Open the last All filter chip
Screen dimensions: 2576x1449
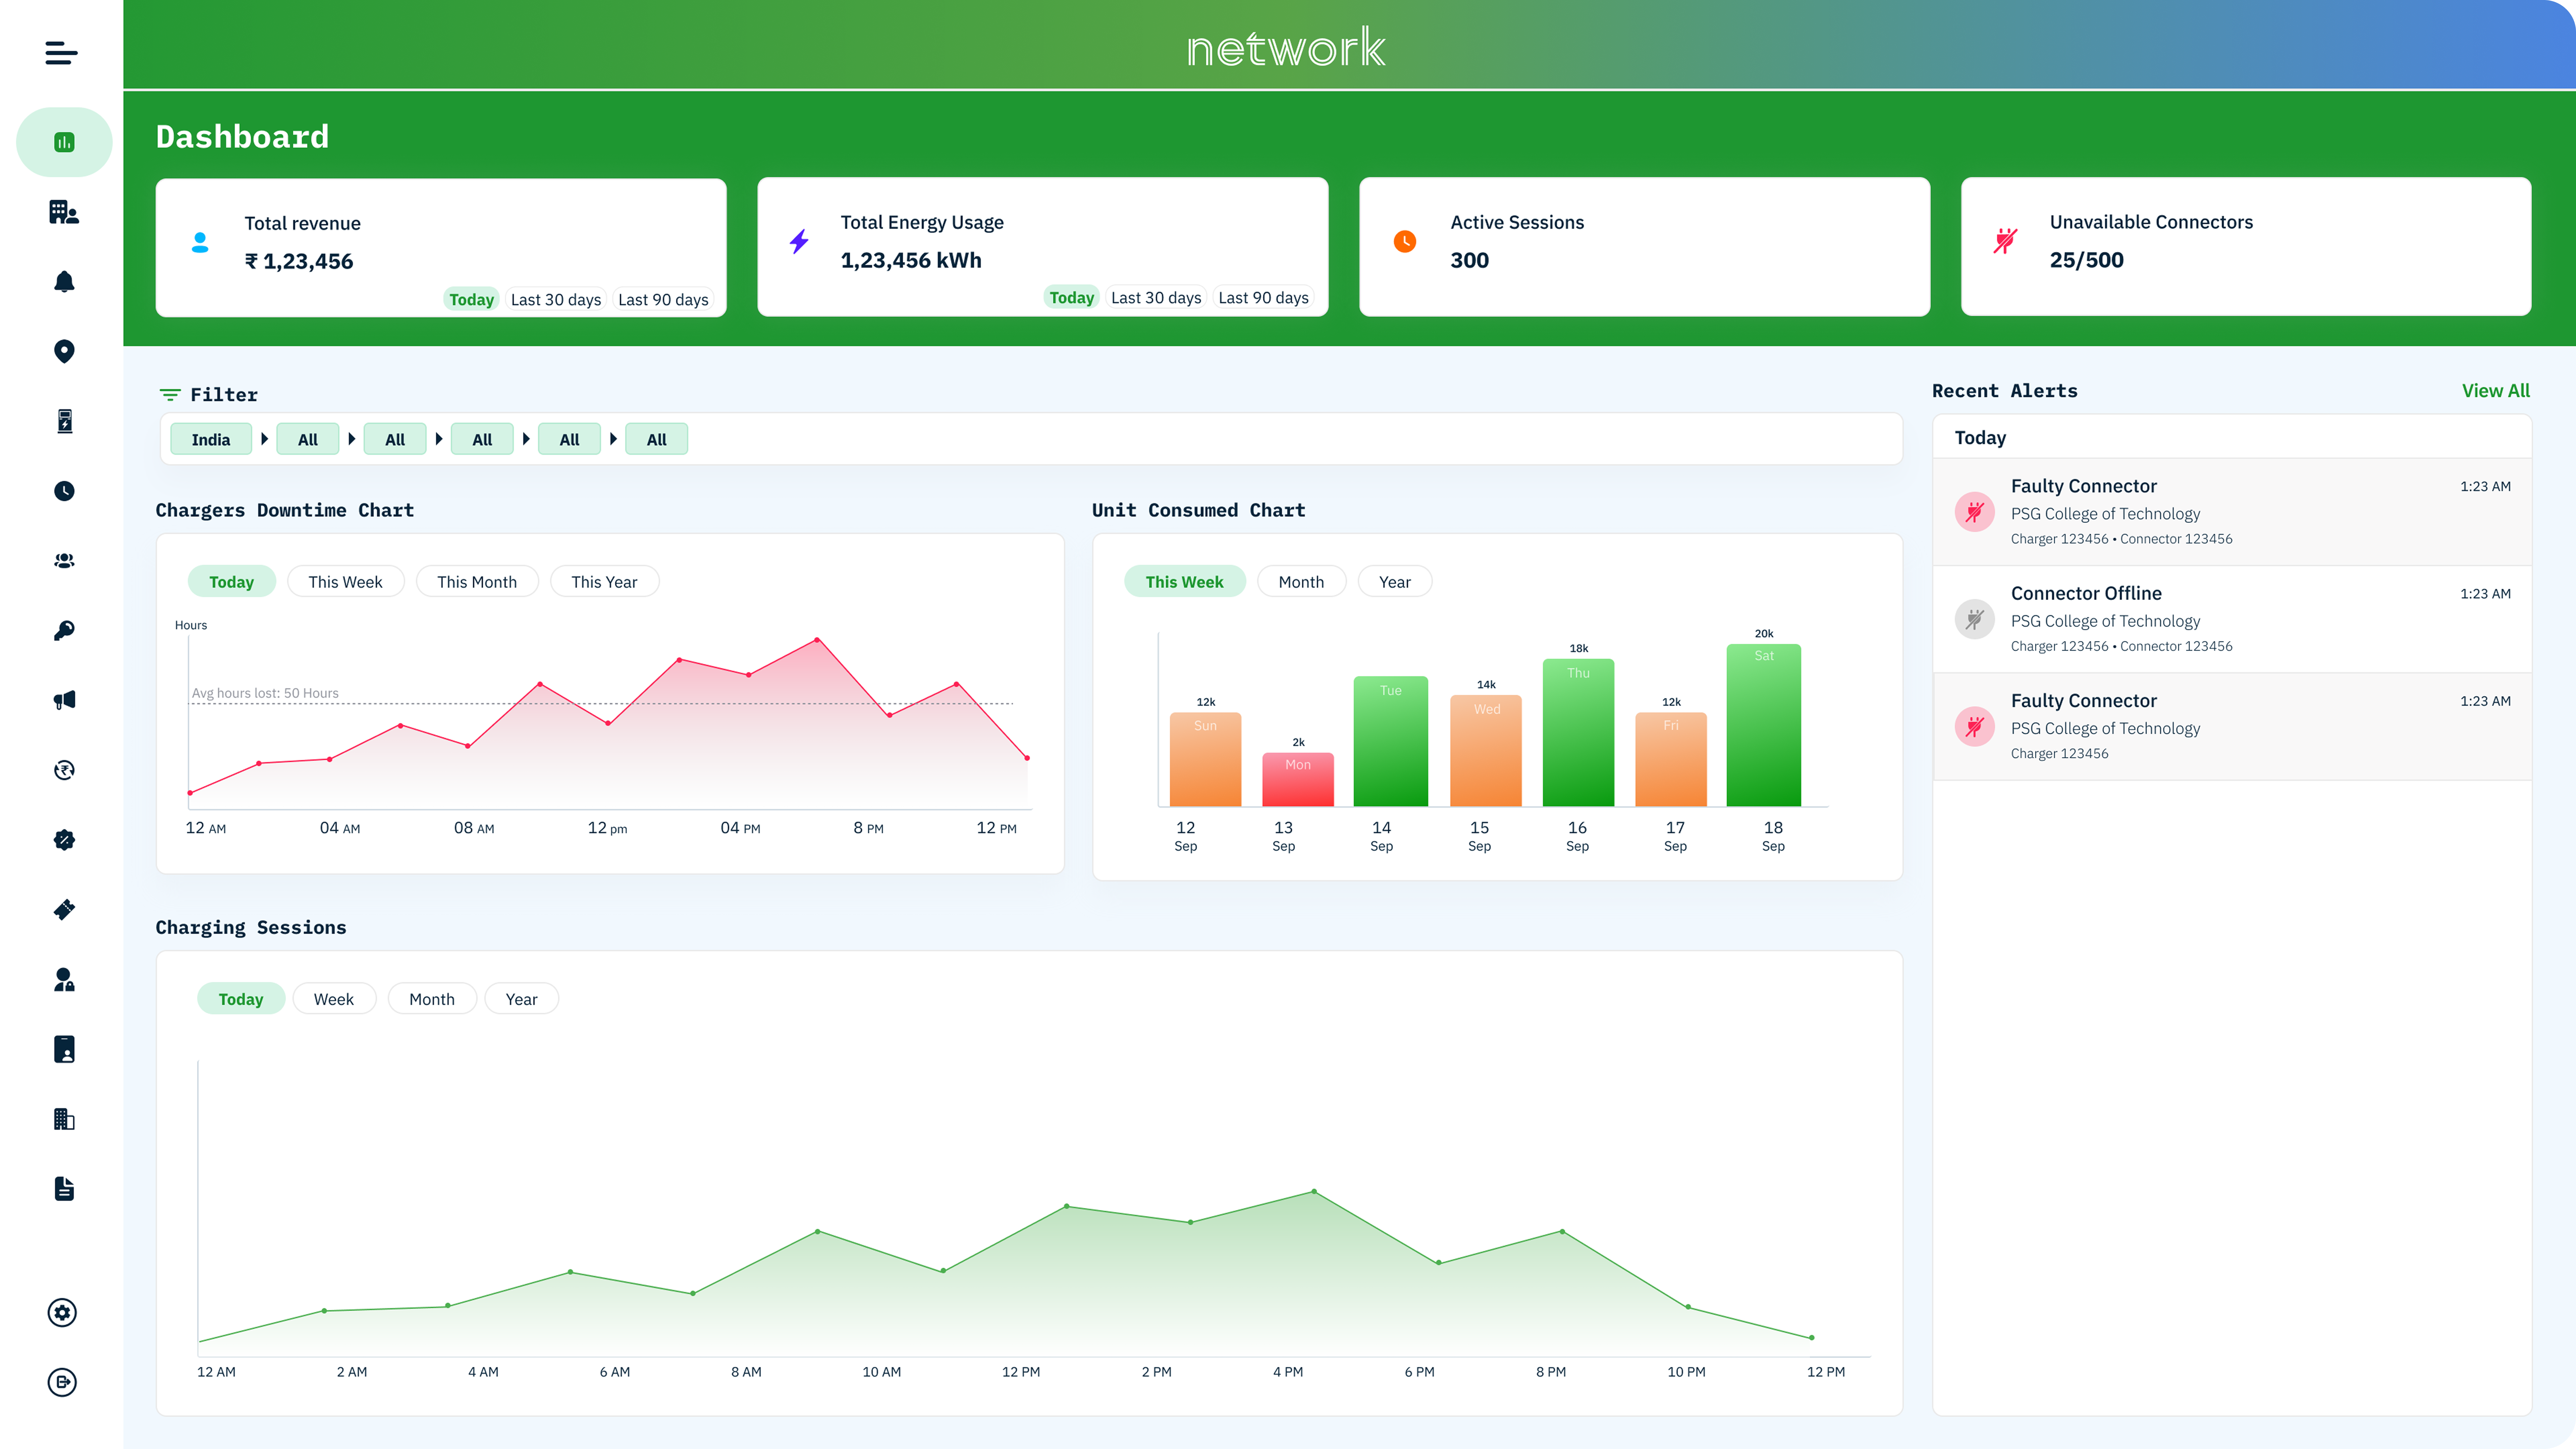pyautogui.click(x=656, y=439)
